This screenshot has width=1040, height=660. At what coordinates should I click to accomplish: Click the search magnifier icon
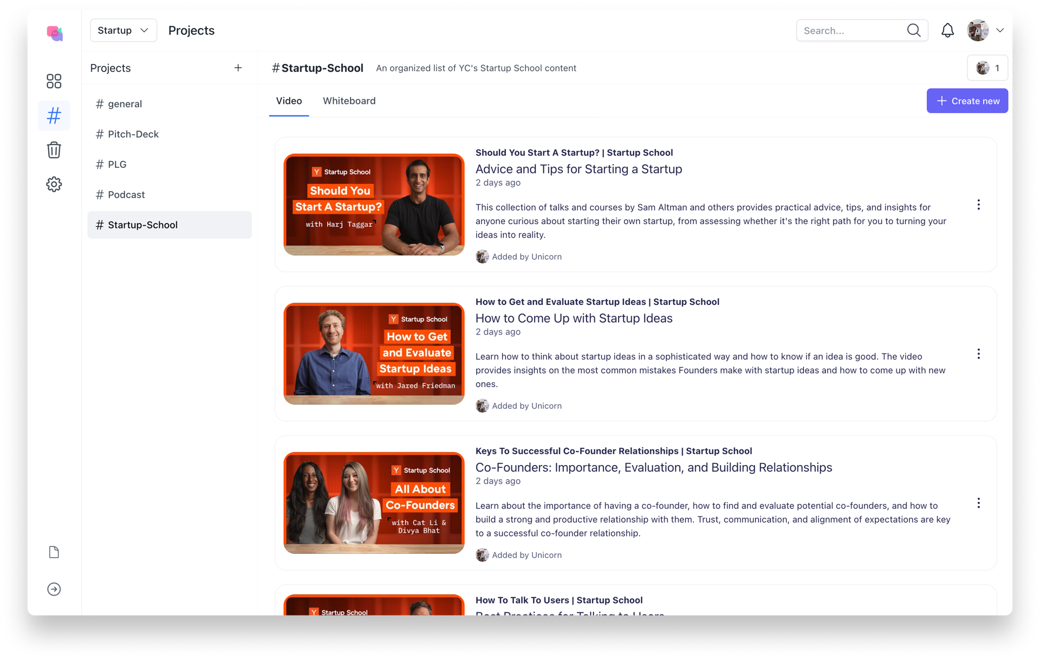click(x=913, y=30)
